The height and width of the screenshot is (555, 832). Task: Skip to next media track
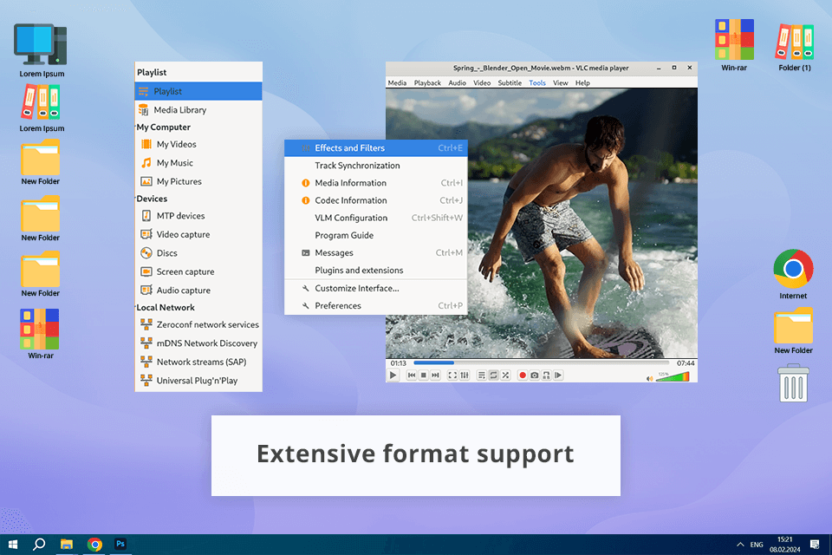pyautogui.click(x=436, y=375)
